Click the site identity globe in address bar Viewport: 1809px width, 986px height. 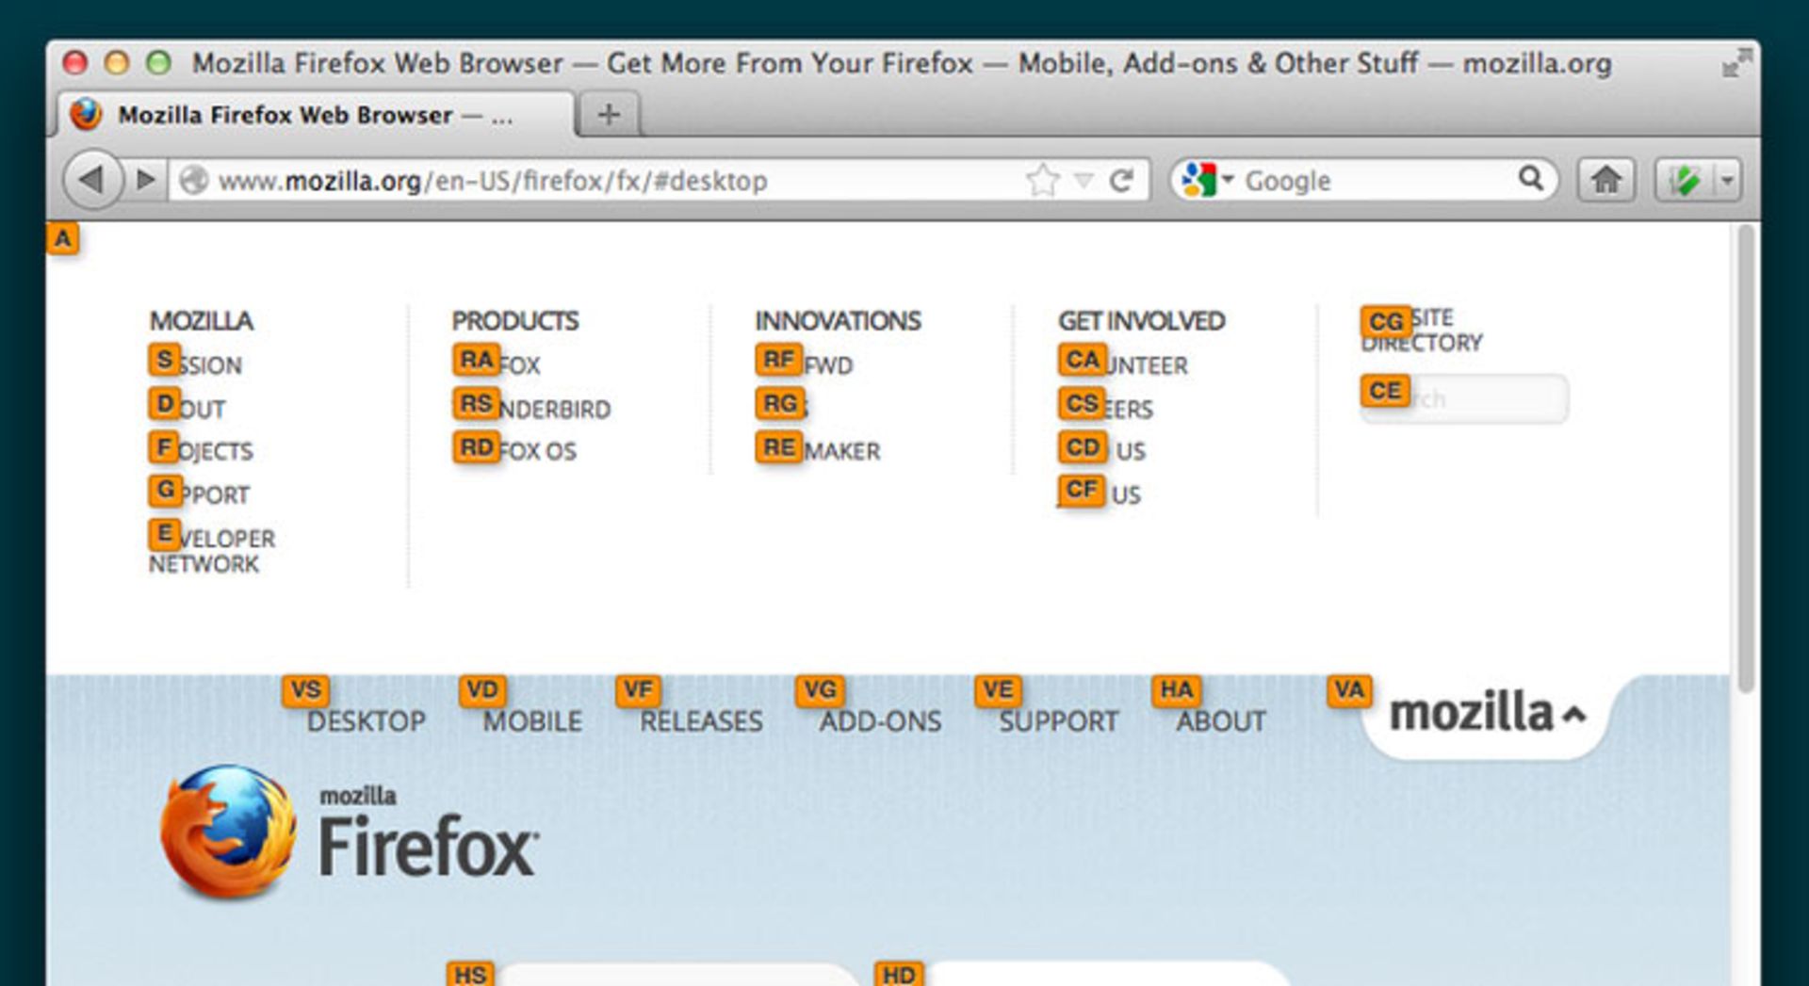(x=194, y=180)
